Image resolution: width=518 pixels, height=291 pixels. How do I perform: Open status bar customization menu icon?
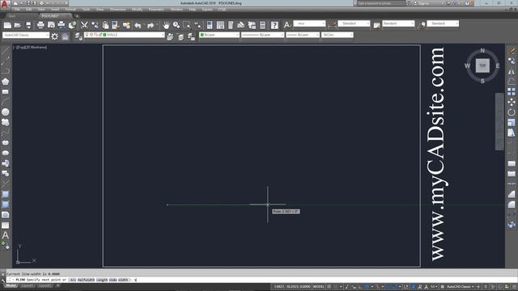point(515,287)
